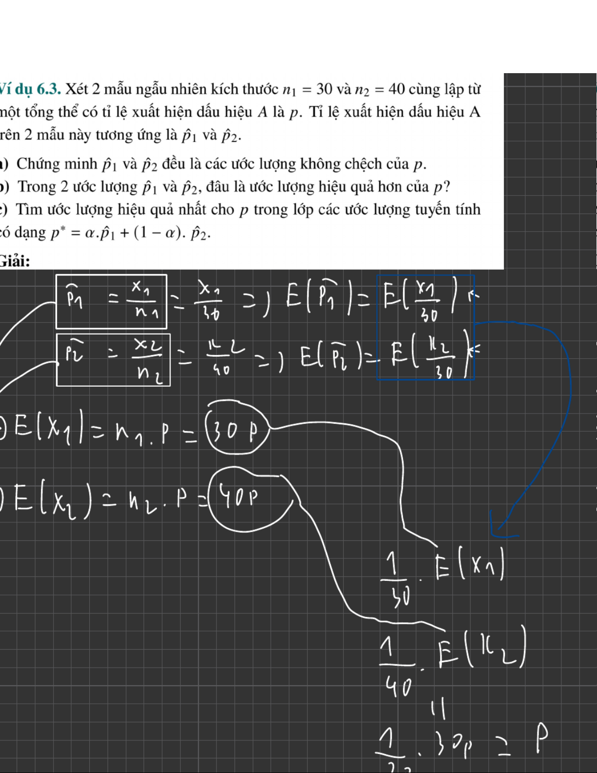The height and width of the screenshot is (773, 597).
Task: Click the "Giải:" label below the problem
Action: pyautogui.click(x=15, y=262)
